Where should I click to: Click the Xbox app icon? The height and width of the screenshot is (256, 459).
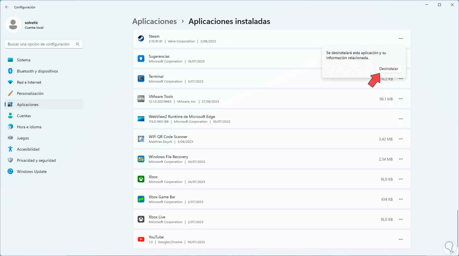pos(141,179)
